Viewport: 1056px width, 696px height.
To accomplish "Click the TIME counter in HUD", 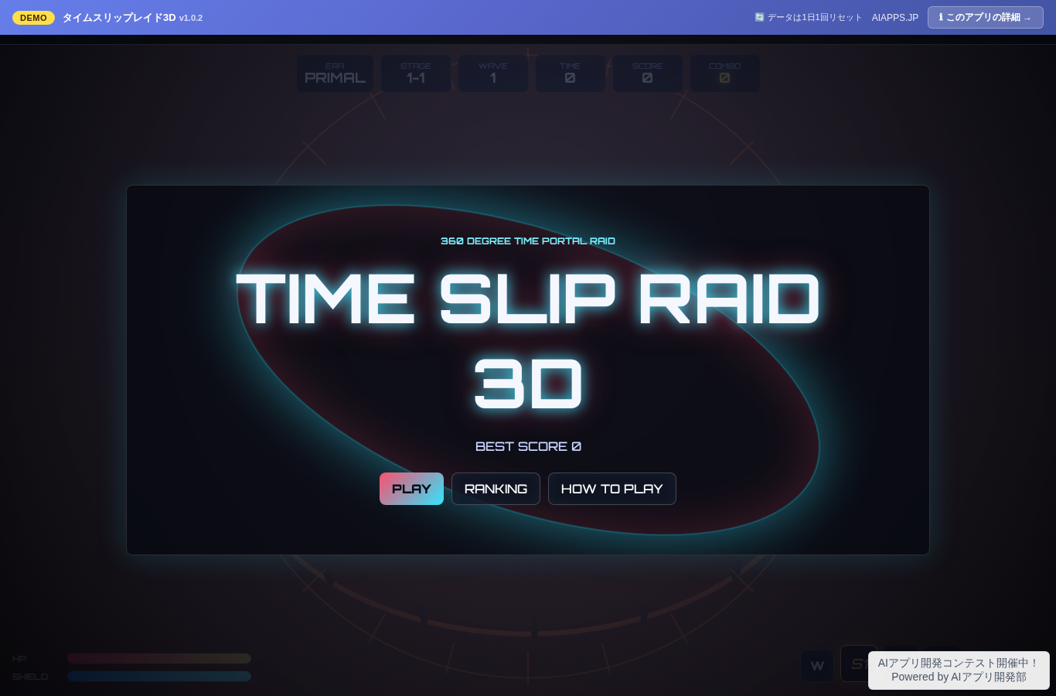I will point(571,73).
